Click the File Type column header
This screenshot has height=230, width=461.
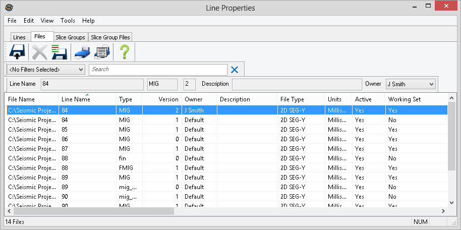coord(292,99)
